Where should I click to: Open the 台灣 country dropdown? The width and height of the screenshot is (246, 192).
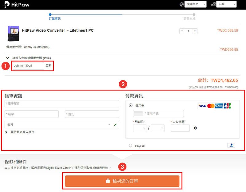62,125
